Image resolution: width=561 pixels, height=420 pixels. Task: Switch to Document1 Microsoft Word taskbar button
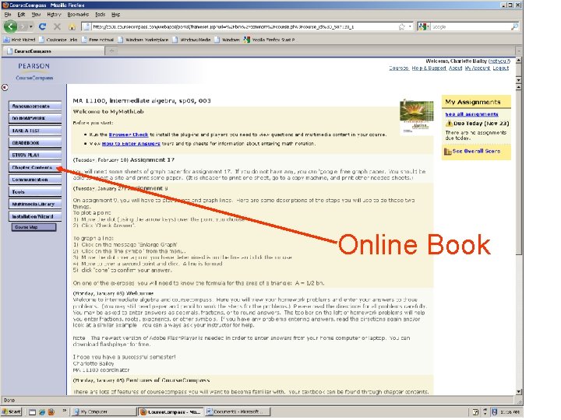[237, 411]
